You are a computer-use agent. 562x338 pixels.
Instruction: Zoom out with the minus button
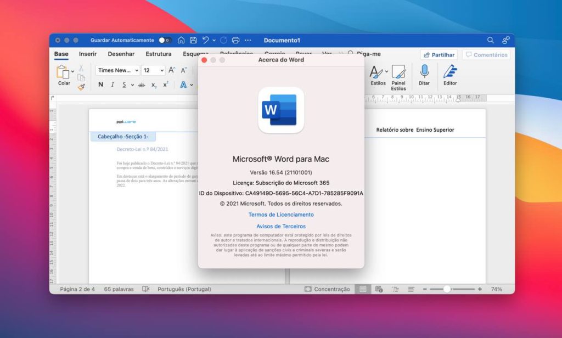tap(425, 289)
